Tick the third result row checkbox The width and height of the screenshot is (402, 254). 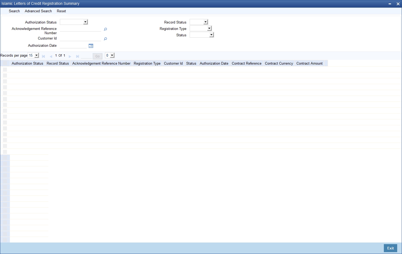click(5, 81)
